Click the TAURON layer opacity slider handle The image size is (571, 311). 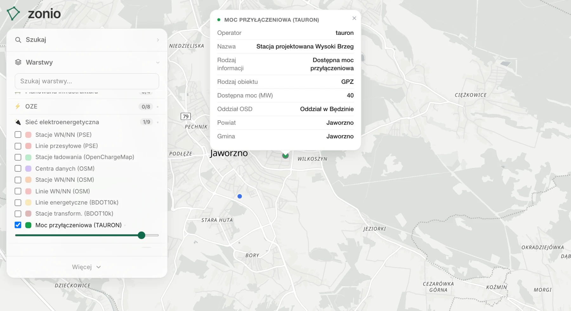tap(141, 235)
